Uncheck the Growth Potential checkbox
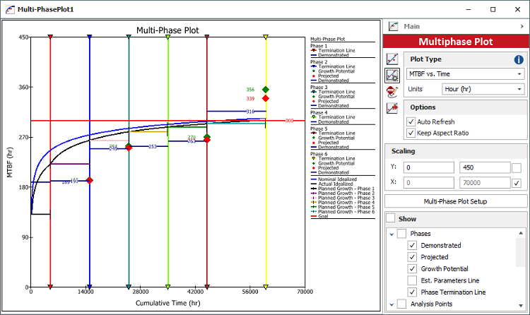This screenshot has height=315, width=530. [x=412, y=268]
